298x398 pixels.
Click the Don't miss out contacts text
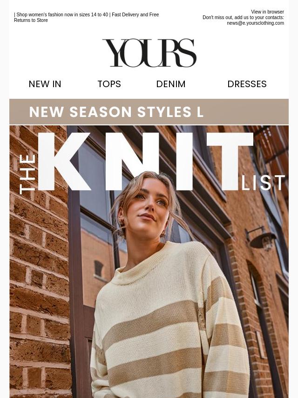[x=243, y=18]
